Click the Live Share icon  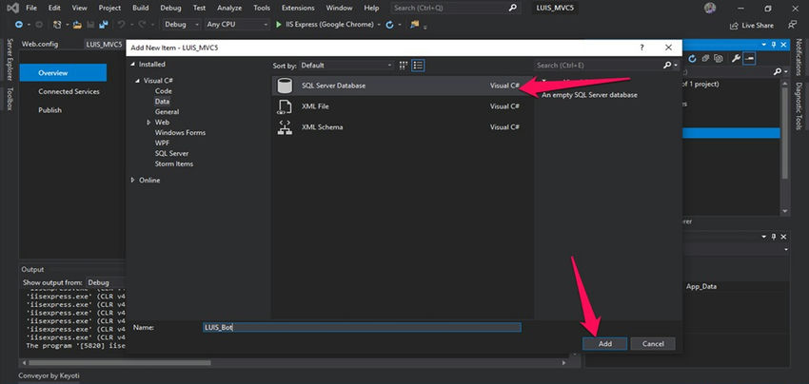734,26
